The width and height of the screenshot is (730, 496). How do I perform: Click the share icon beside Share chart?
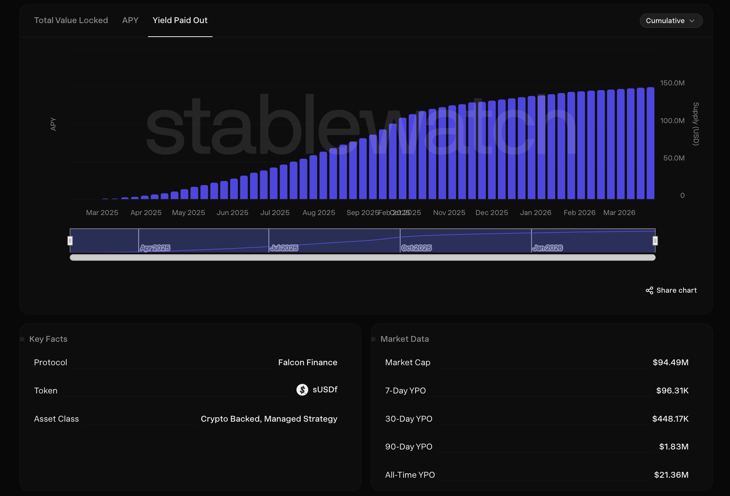pyautogui.click(x=649, y=290)
